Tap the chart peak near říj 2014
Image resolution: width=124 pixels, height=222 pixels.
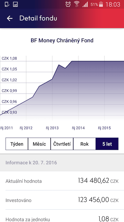[72, 61]
